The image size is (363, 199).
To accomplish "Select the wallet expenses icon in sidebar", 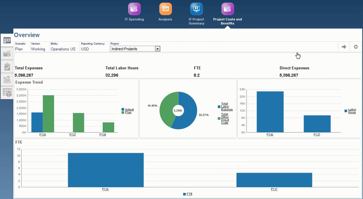I will point(7,53).
